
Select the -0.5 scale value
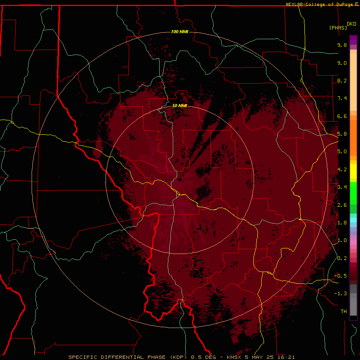point(340,276)
